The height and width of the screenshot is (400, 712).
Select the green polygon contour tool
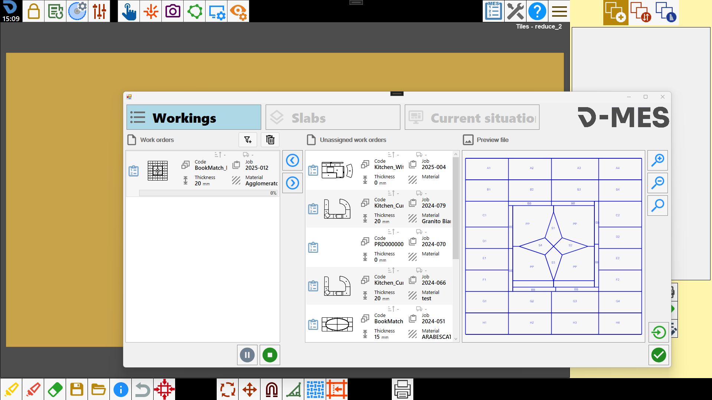click(194, 11)
